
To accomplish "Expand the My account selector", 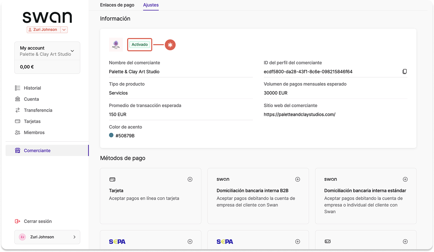I will click(47, 51).
